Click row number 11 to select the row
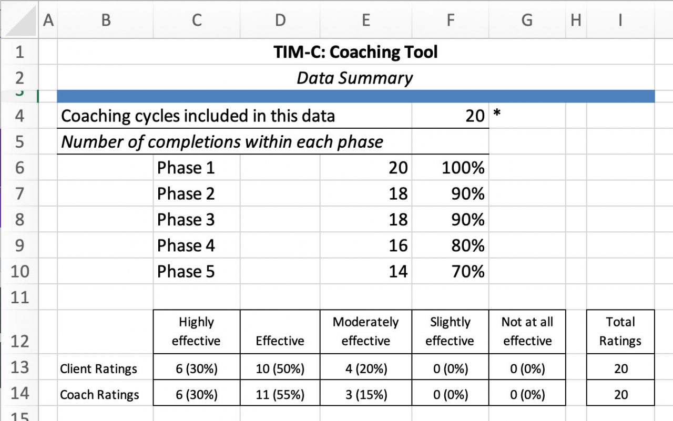The width and height of the screenshot is (673, 421). tap(20, 297)
